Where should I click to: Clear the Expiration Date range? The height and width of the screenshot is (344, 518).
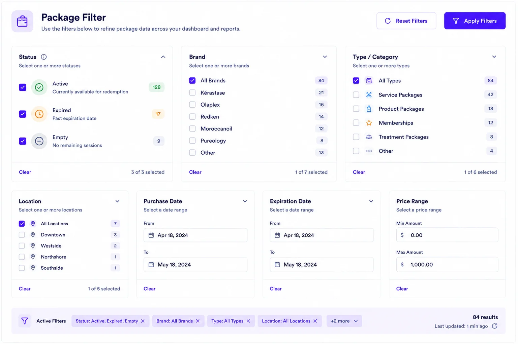click(276, 289)
